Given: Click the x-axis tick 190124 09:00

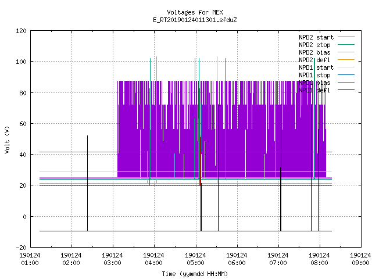Looking at the screenshot, I should tap(360, 259).
